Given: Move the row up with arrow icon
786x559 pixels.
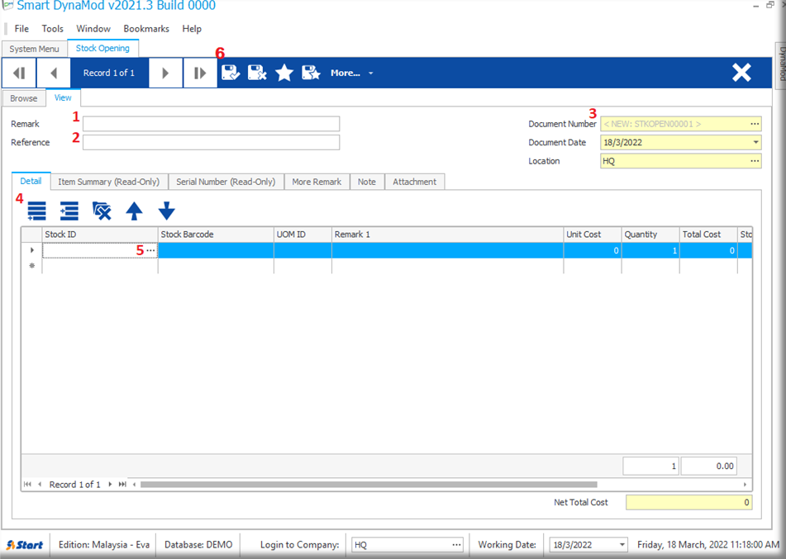Looking at the screenshot, I should [x=134, y=211].
